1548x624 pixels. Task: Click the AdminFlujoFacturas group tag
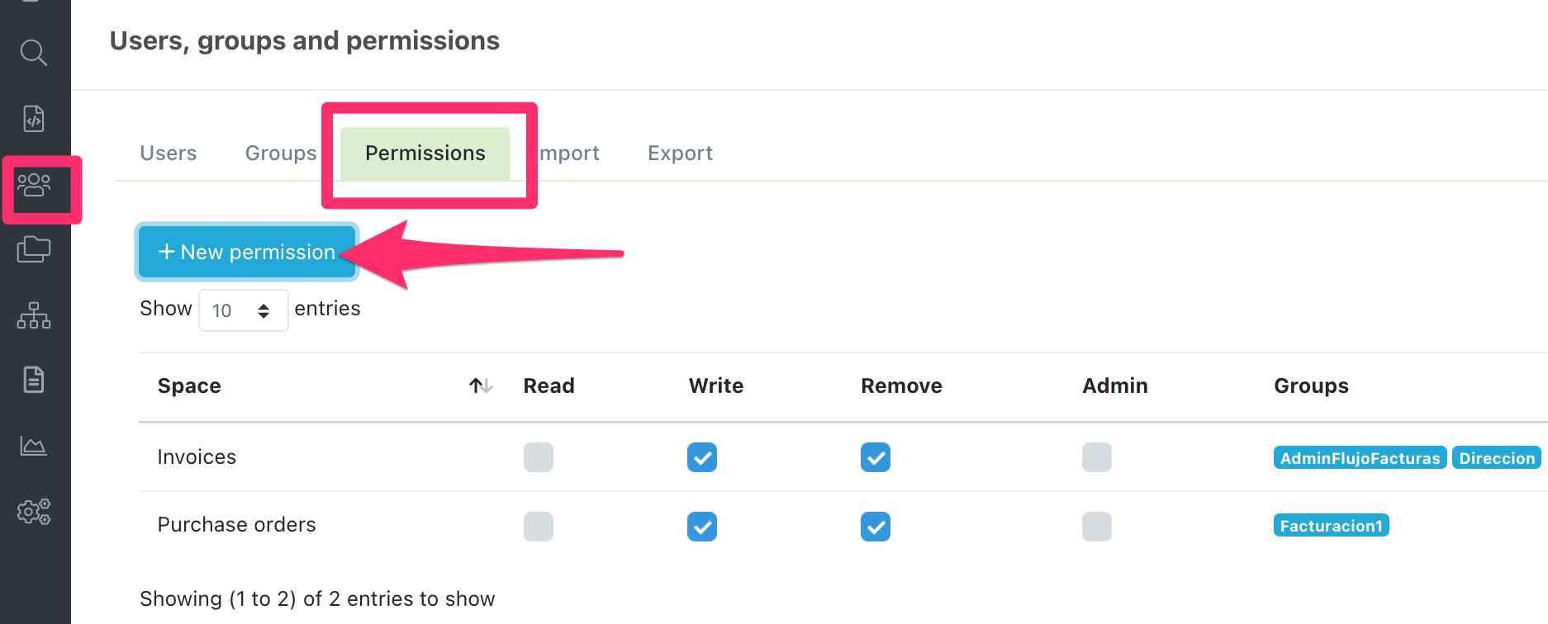click(x=1360, y=458)
